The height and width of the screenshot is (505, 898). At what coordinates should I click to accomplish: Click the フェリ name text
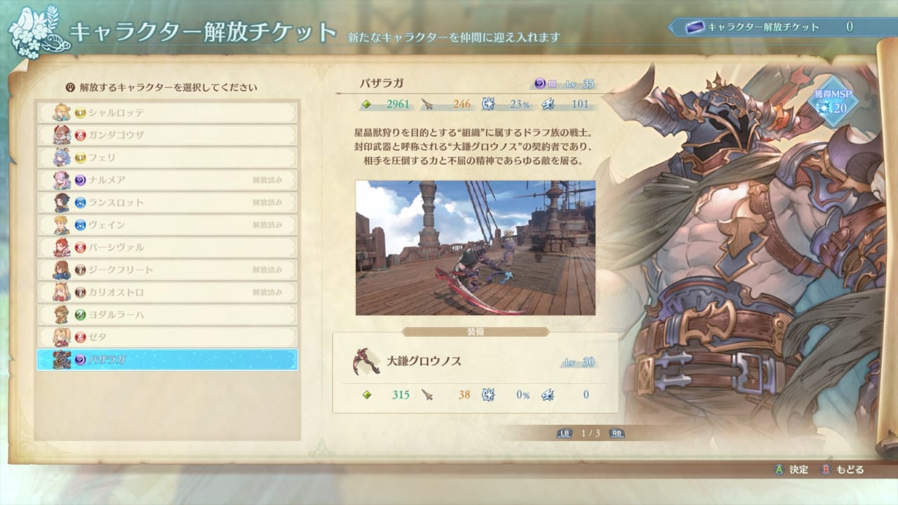102,158
